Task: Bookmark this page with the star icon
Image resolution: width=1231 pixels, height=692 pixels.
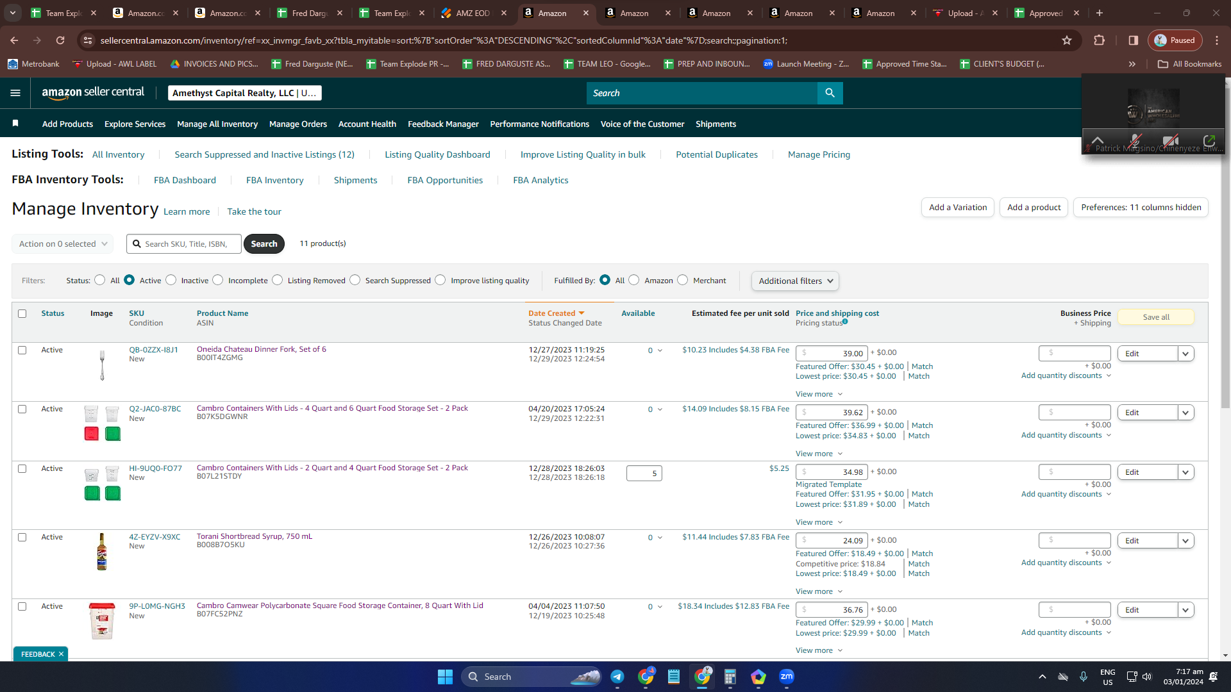Action: coord(1067,40)
